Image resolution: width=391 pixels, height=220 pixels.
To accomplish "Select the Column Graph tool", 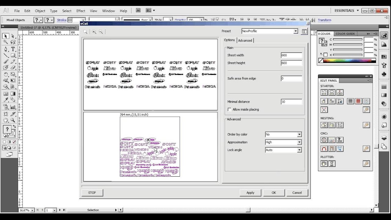I will click(13, 107).
